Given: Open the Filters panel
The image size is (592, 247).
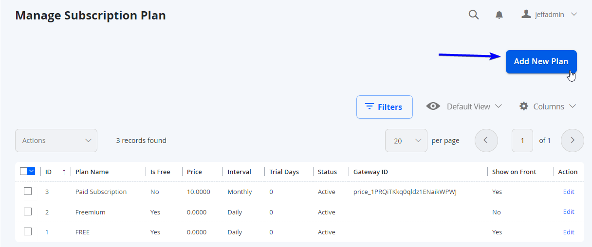Looking at the screenshot, I should coord(384,107).
